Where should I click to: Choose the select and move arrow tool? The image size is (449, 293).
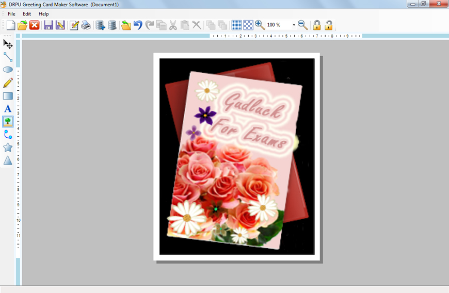pyautogui.click(x=8, y=44)
